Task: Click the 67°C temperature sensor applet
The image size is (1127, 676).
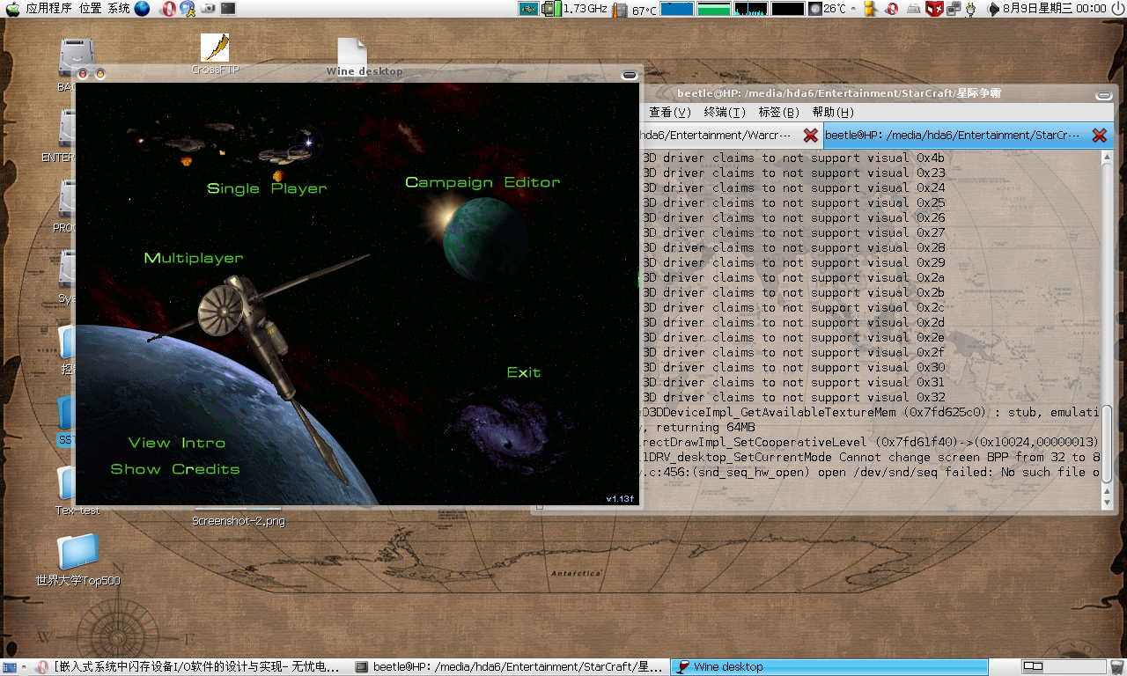Action: point(634,9)
